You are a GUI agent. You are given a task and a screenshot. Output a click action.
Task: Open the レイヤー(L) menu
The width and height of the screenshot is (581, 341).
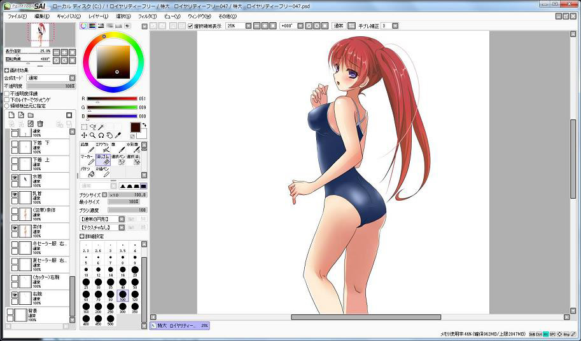tap(97, 16)
